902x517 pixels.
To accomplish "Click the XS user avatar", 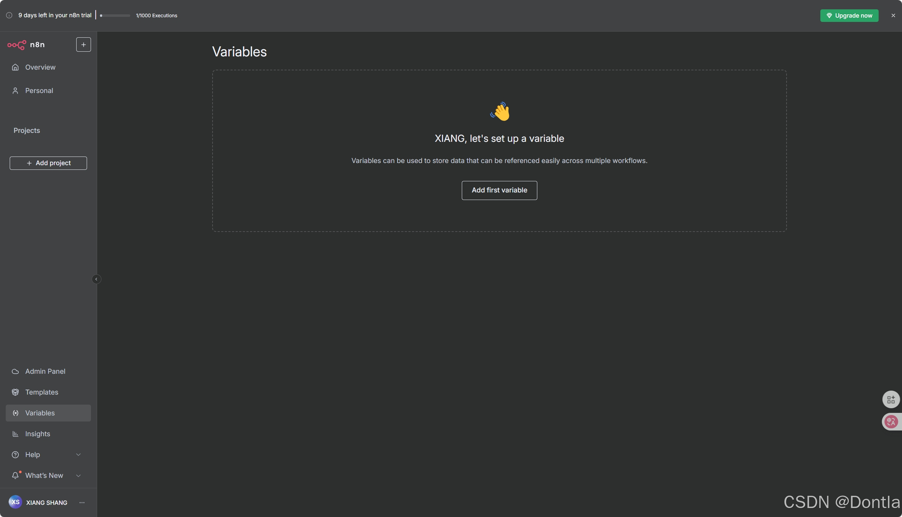I will click(15, 502).
